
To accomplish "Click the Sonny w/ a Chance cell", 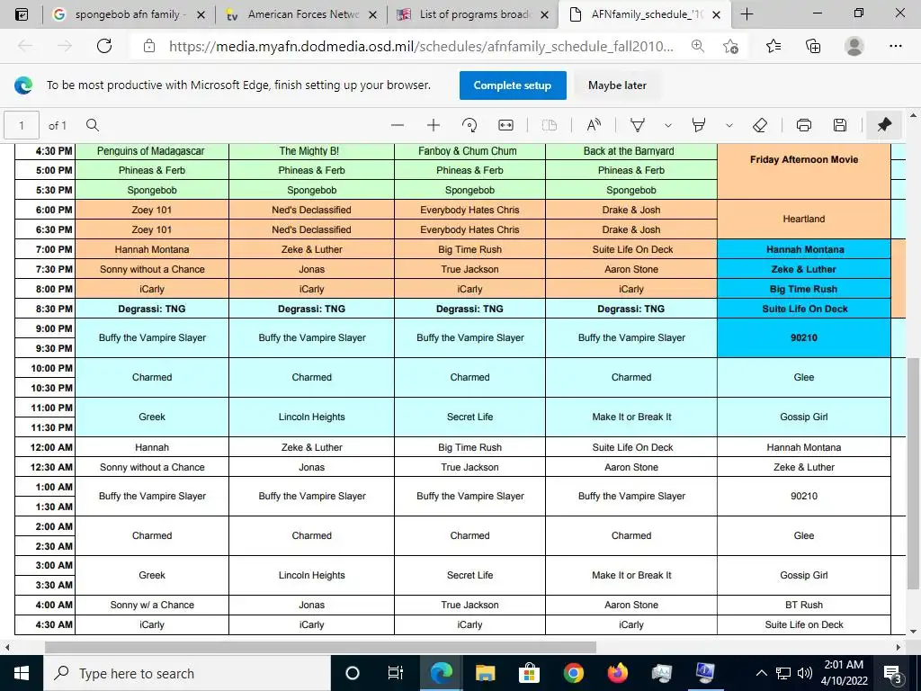I will 151,605.
